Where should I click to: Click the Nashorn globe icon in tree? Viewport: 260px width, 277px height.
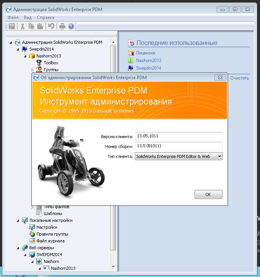pos(39,261)
